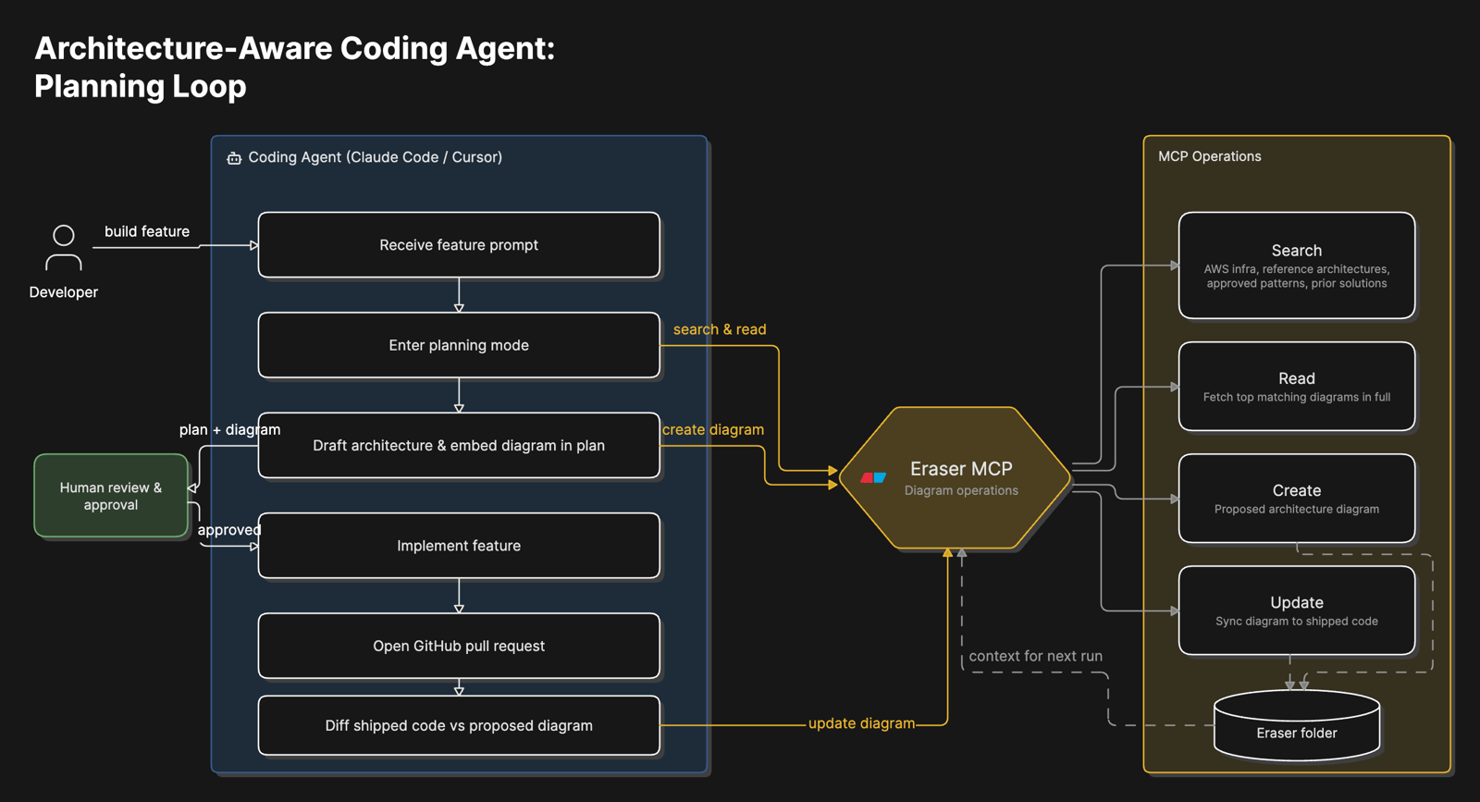Select the Implement feature node
This screenshot has height=802, width=1480.
[459, 546]
